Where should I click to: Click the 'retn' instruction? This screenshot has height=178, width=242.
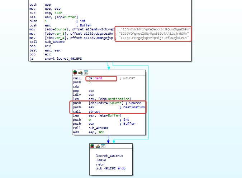coord(100,164)
